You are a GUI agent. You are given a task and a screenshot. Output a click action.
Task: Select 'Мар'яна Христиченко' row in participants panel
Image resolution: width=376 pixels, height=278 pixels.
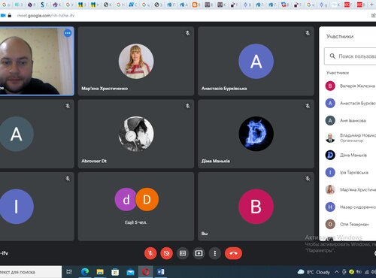click(350, 189)
